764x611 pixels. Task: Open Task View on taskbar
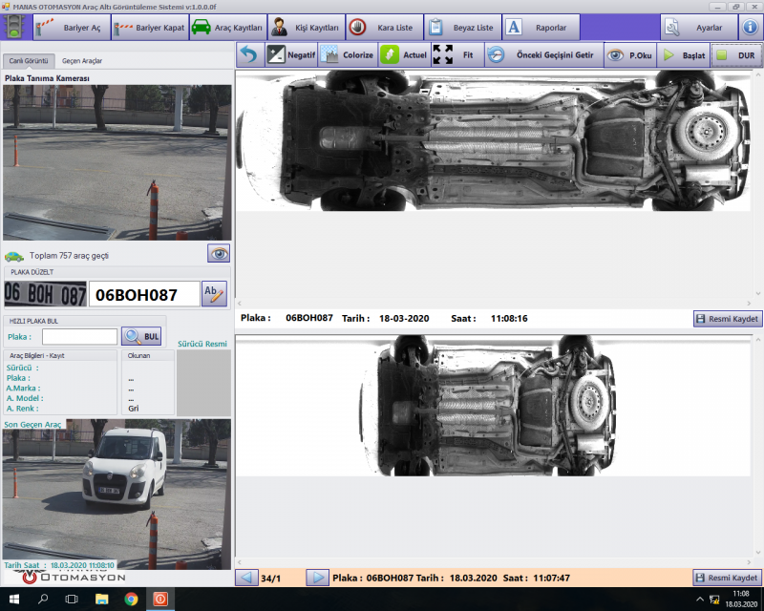[x=72, y=600]
